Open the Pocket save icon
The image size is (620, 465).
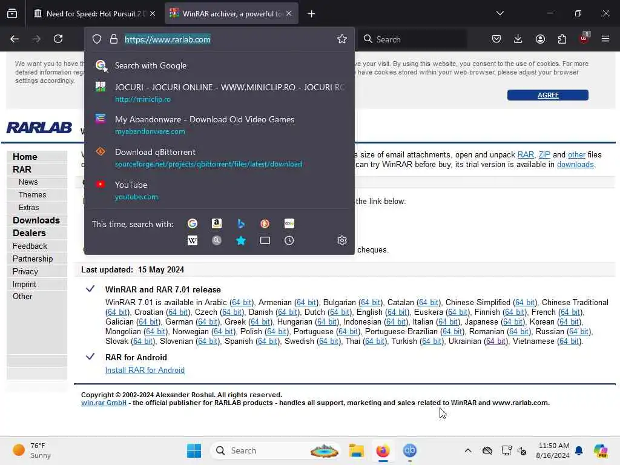coord(496,39)
